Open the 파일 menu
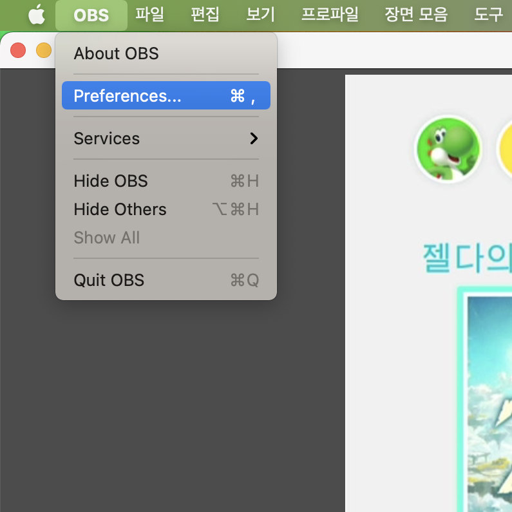The image size is (512, 512). 149,15
